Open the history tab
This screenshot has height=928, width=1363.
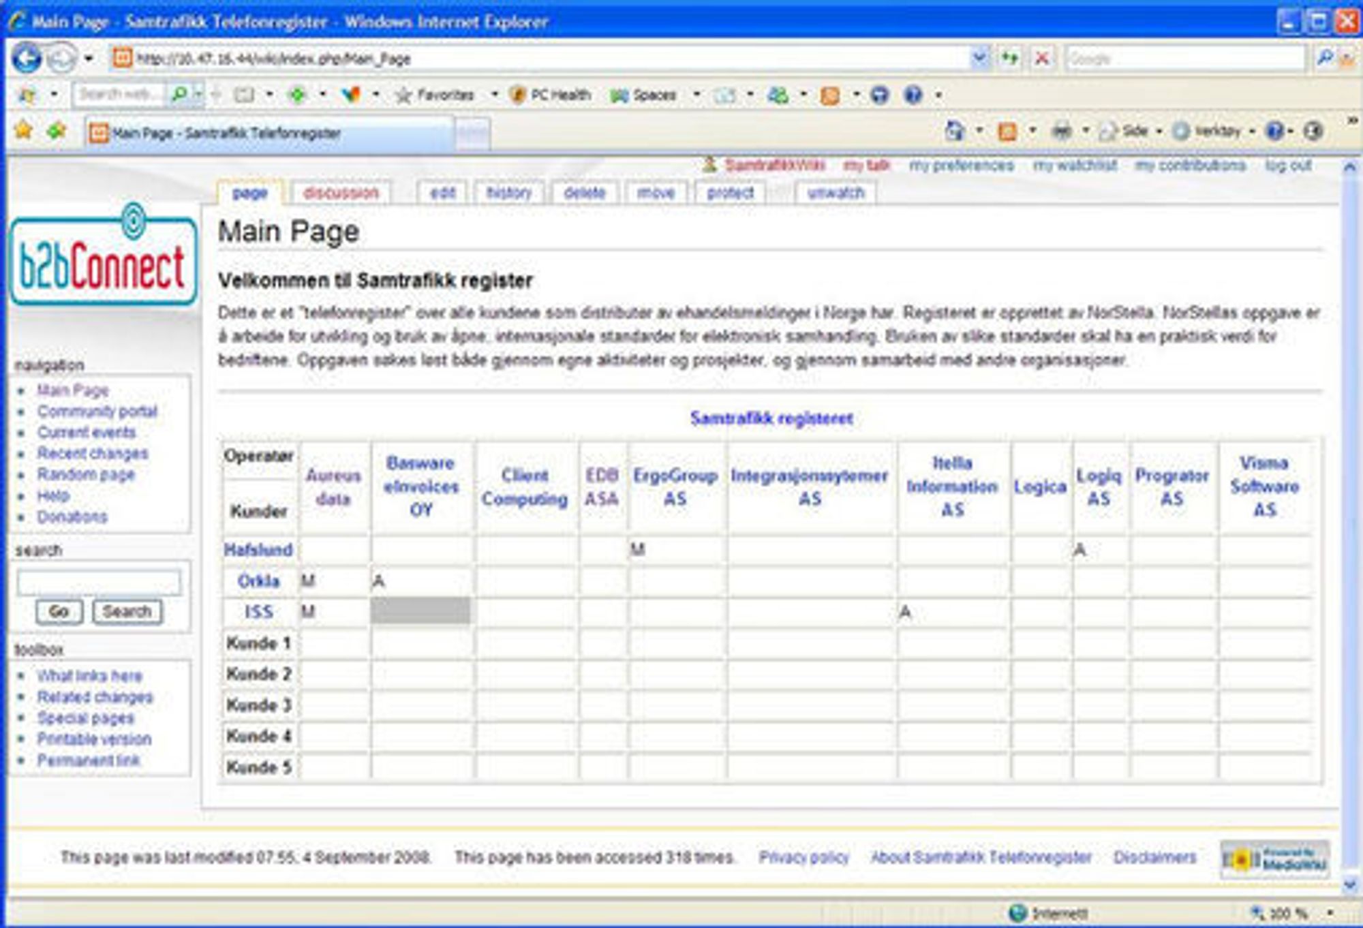tap(509, 193)
